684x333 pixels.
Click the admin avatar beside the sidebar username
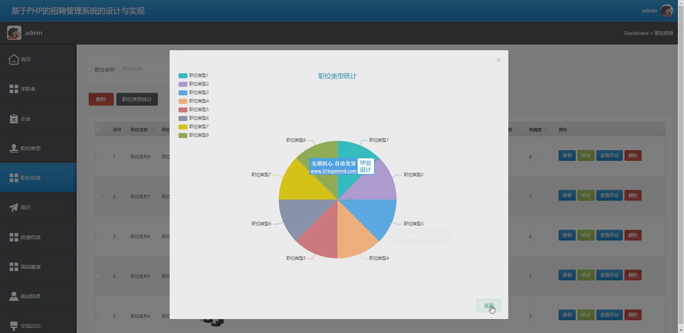[x=14, y=33]
